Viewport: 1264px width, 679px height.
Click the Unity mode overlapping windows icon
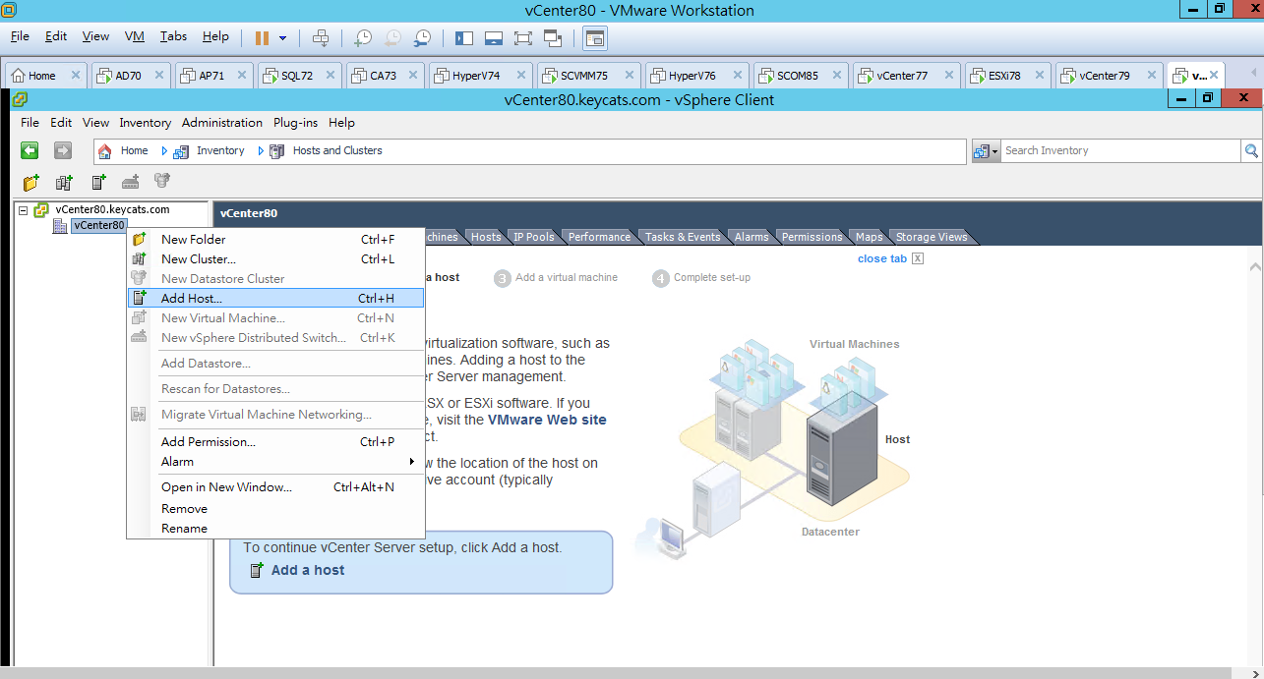coord(552,37)
